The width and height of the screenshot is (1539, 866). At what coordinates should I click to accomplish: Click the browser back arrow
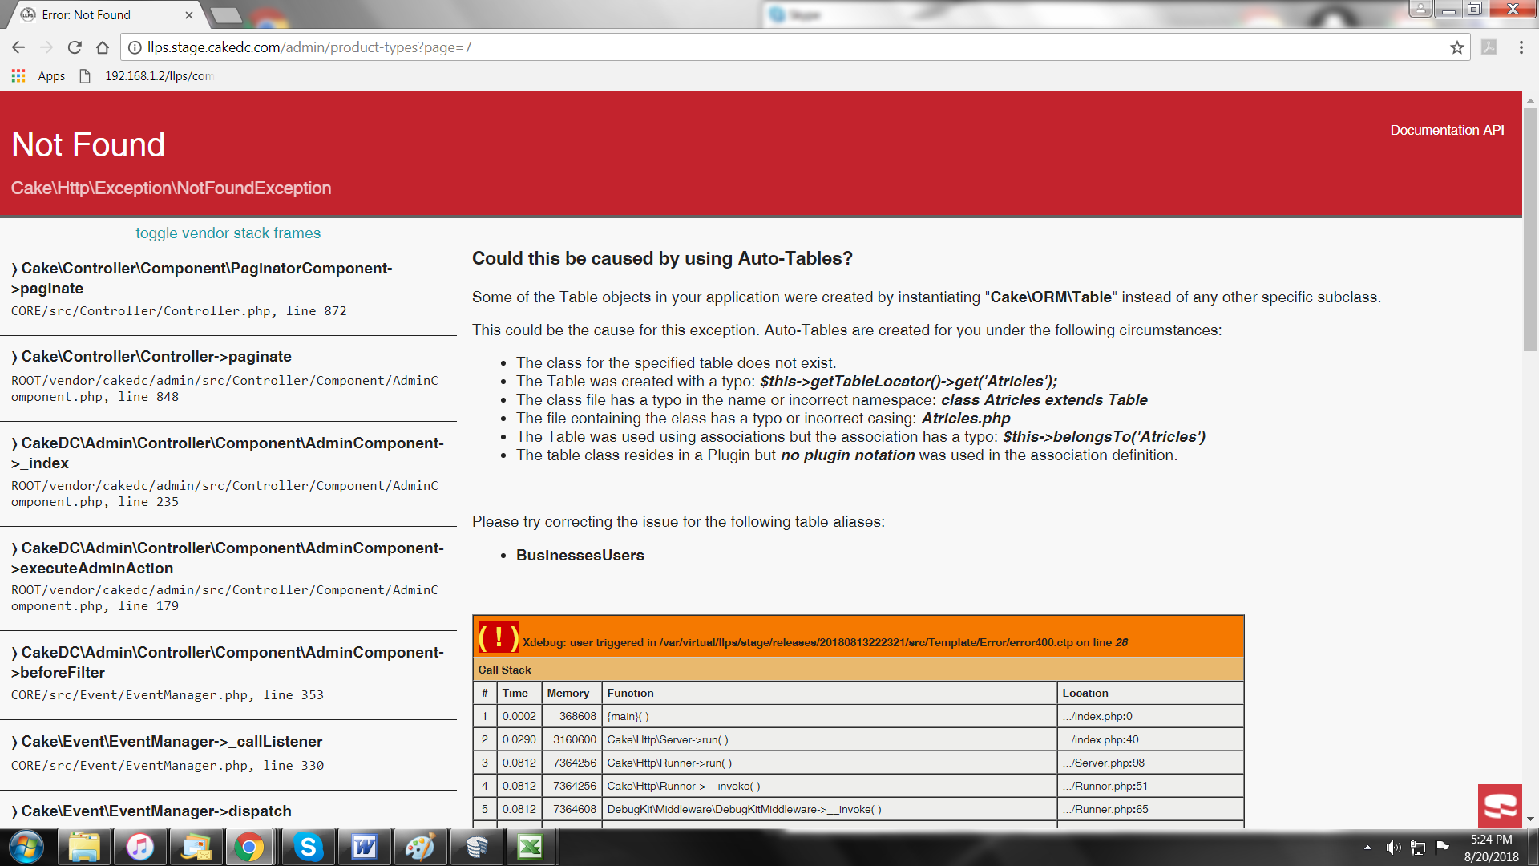[x=18, y=47]
